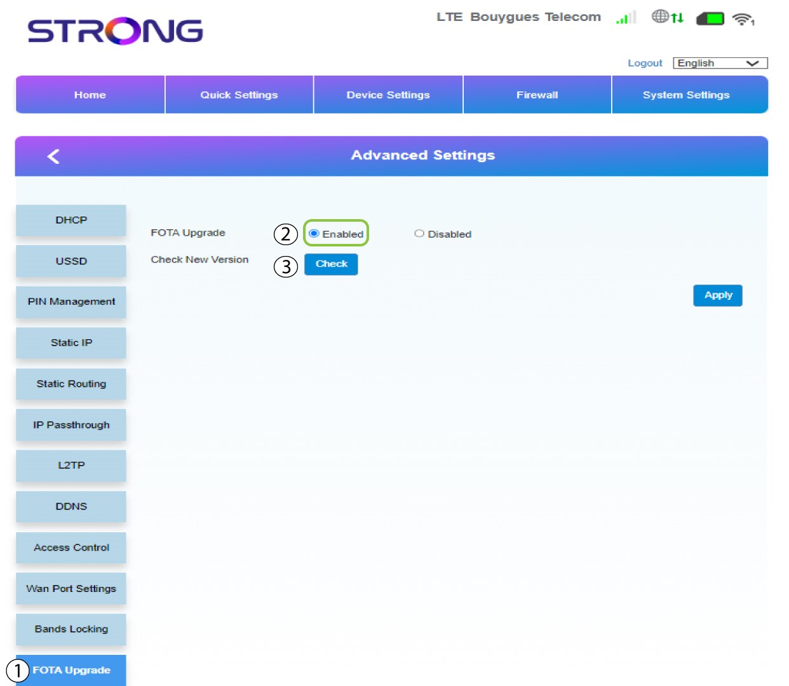Viewport: 789px width, 686px height.
Task: Open DDNS in the sidebar
Action: [71, 507]
